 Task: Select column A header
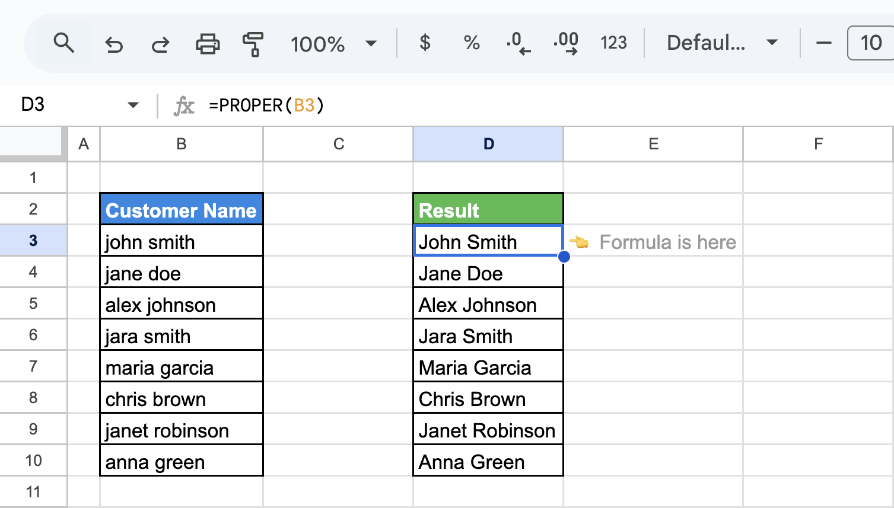click(x=84, y=144)
